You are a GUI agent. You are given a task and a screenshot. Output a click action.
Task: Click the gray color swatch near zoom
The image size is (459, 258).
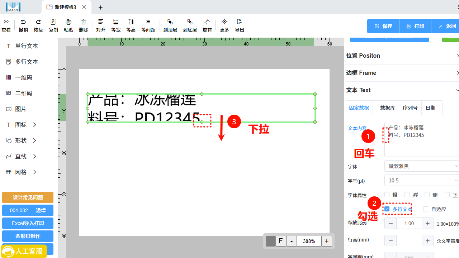[270, 241]
